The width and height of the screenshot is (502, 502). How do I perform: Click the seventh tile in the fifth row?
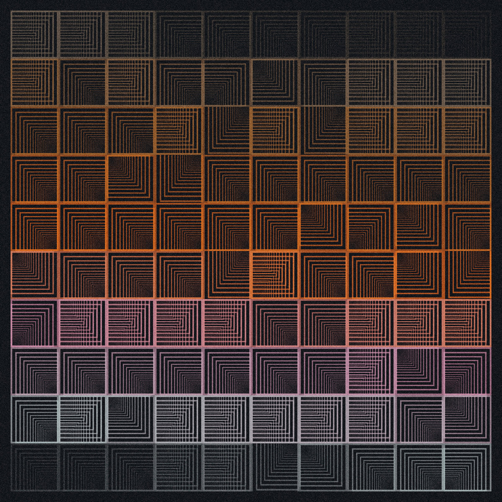pyautogui.click(x=323, y=227)
